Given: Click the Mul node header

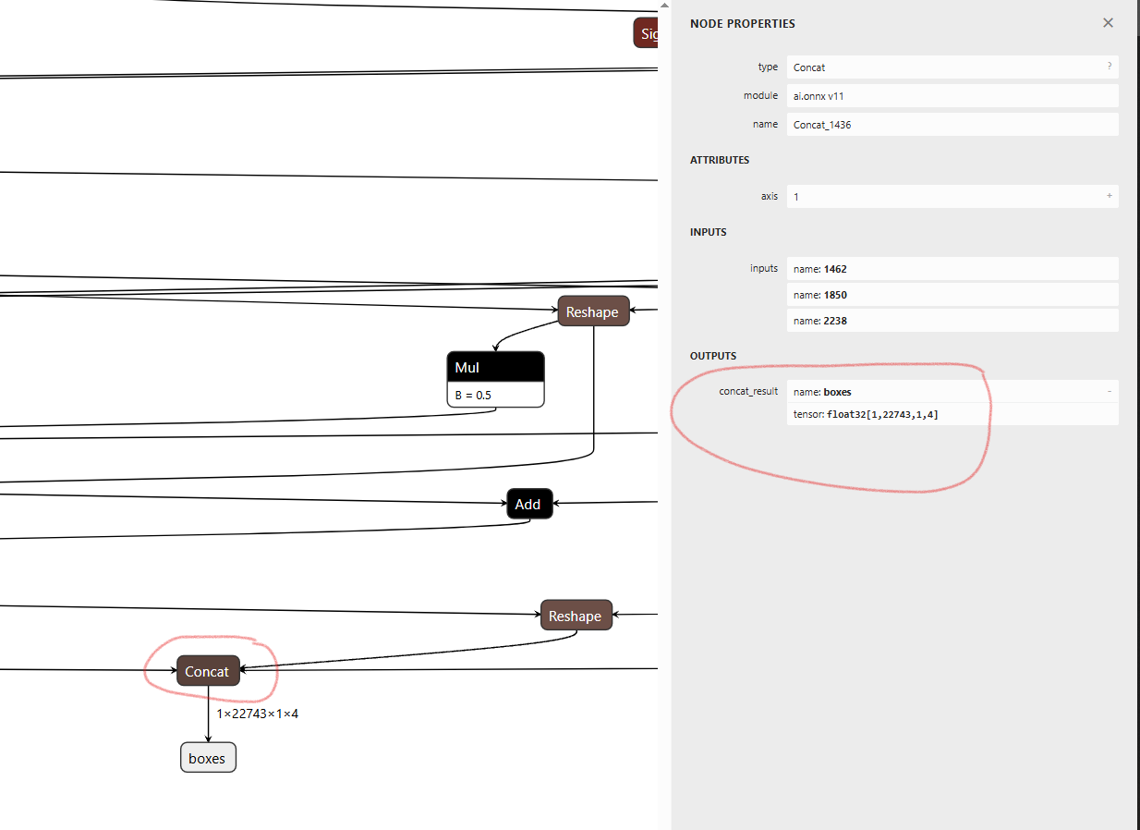Looking at the screenshot, I should click(x=495, y=367).
